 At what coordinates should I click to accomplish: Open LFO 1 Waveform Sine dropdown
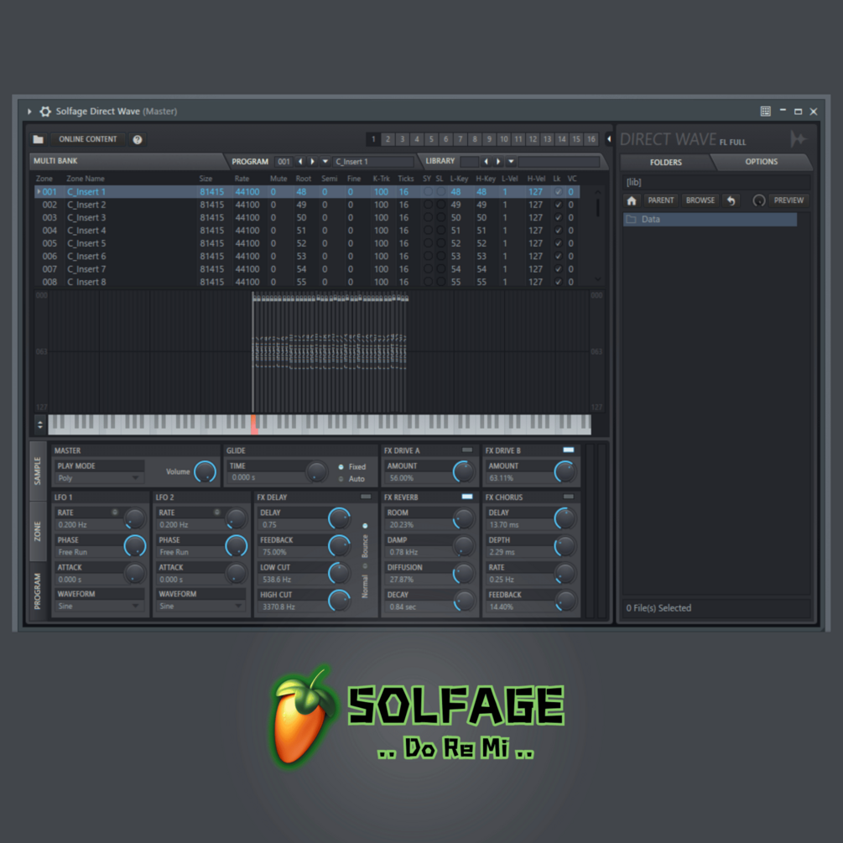coord(99,606)
